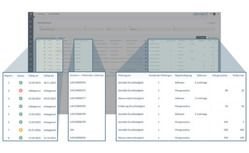Sort by the enlarged Status column header
249x153 pixels.
21,76
